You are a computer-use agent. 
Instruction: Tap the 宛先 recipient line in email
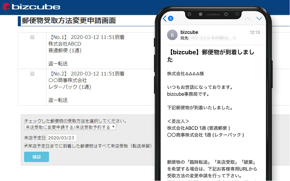point(208,38)
